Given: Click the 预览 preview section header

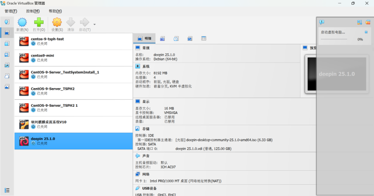Looking at the screenshot, I should [313, 48].
